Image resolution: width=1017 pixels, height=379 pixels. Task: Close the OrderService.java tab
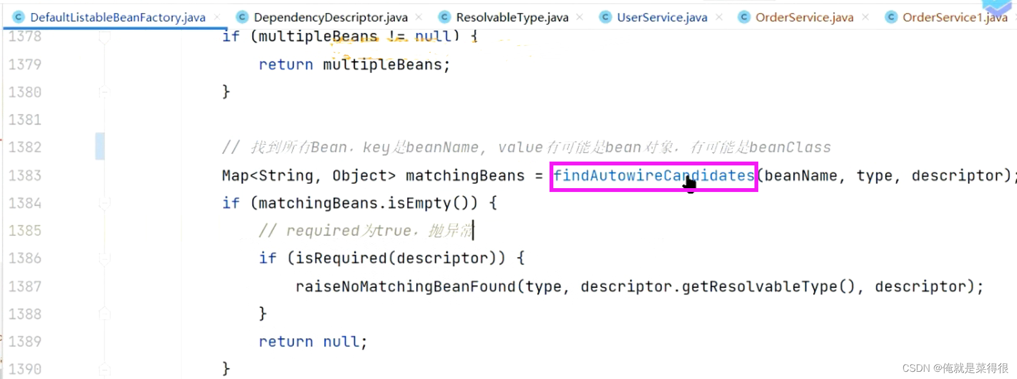(x=865, y=17)
